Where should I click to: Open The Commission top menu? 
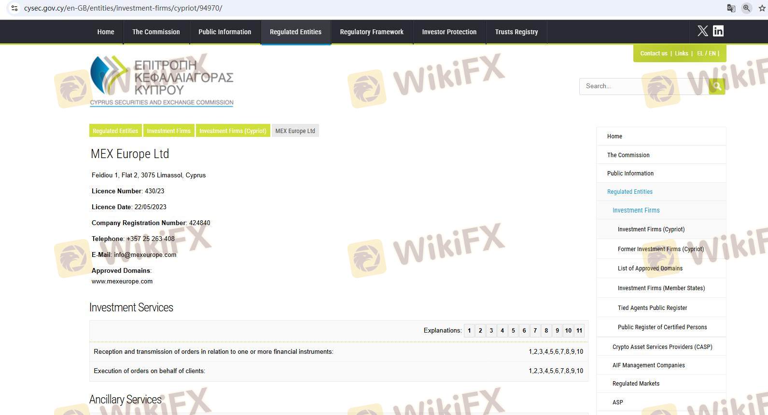click(x=156, y=32)
